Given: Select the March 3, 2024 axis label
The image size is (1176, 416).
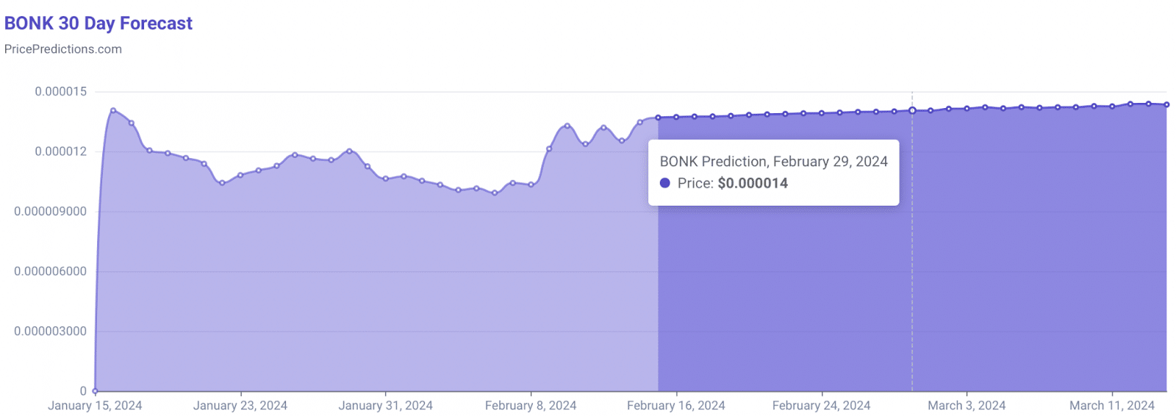Looking at the screenshot, I should tap(967, 406).
